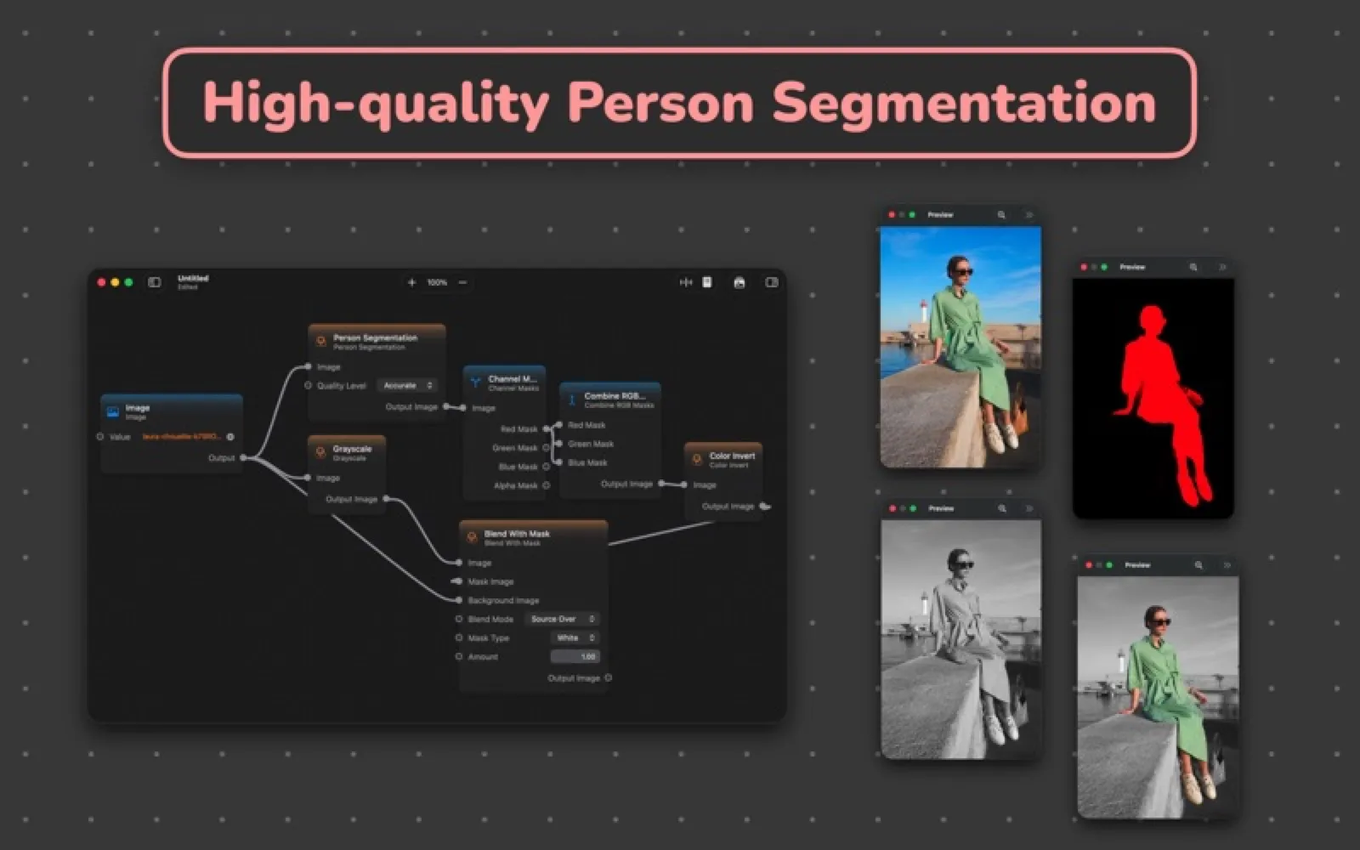This screenshot has width=1360, height=850.
Task: Click the Blue Mask output port on Channel Masks
Action: click(547, 467)
